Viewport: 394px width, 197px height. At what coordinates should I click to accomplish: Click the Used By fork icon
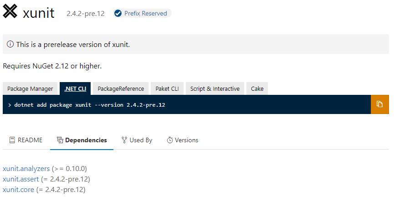coord(124,140)
